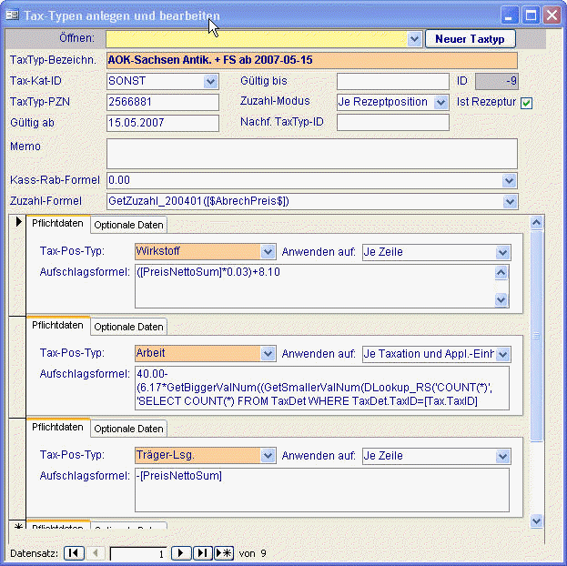Minimize the Tax-Typen window
Image resolution: width=567 pixels, height=566 pixels.
pyautogui.click(x=509, y=15)
